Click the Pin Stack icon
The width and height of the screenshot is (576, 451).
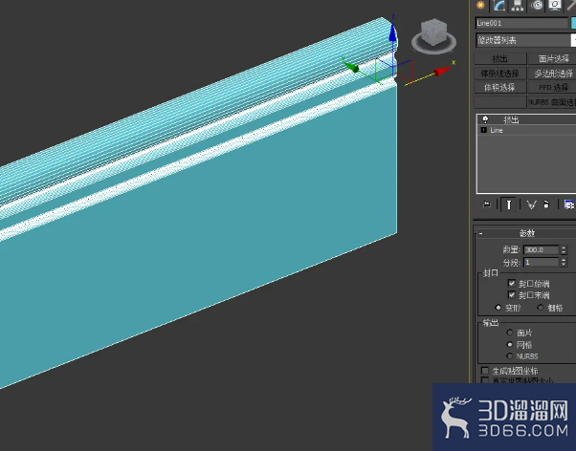click(487, 204)
